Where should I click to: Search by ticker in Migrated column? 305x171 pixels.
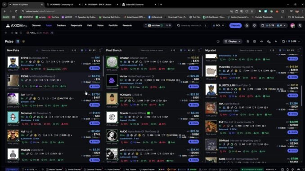pyautogui.click(x=252, y=50)
